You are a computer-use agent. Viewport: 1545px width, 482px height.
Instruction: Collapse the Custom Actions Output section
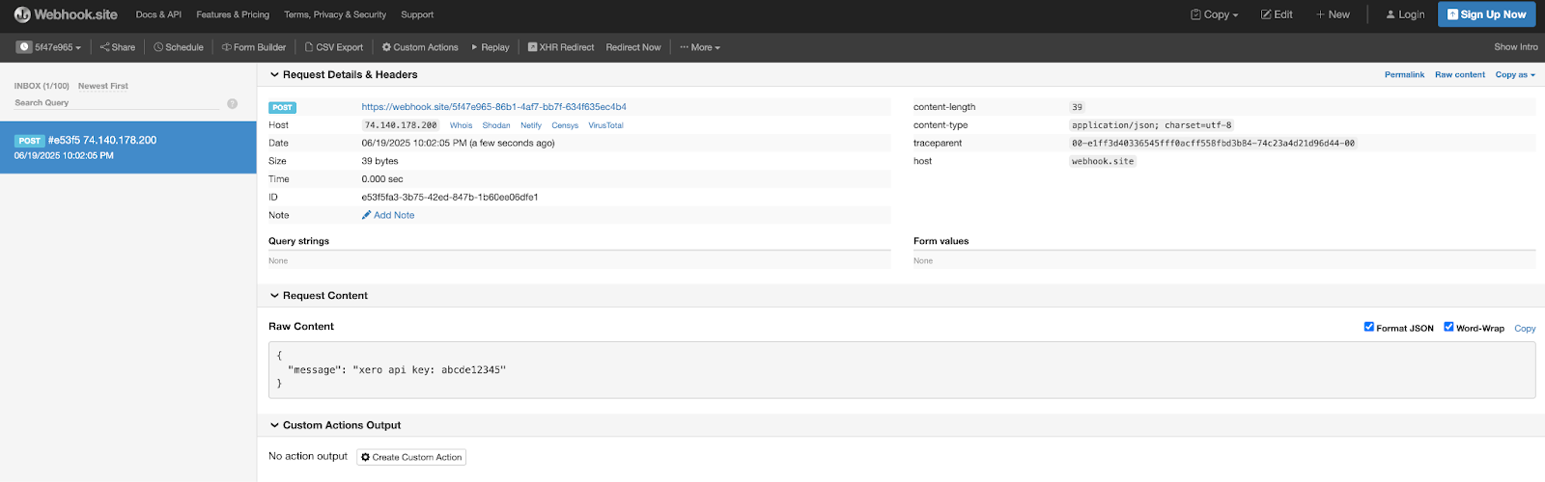pyautogui.click(x=334, y=425)
